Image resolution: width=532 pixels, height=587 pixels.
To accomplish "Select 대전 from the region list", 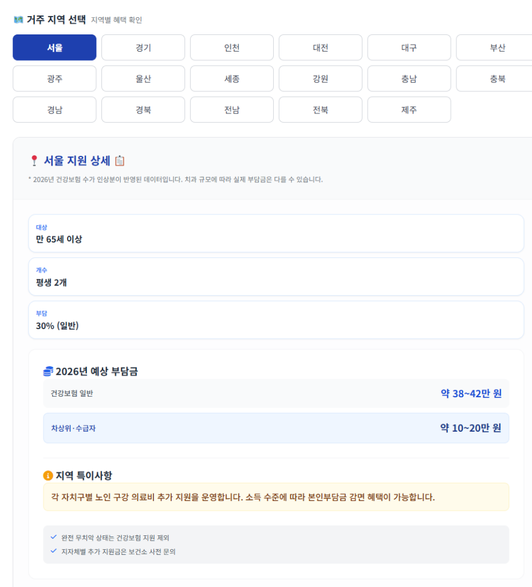I will (x=321, y=48).
